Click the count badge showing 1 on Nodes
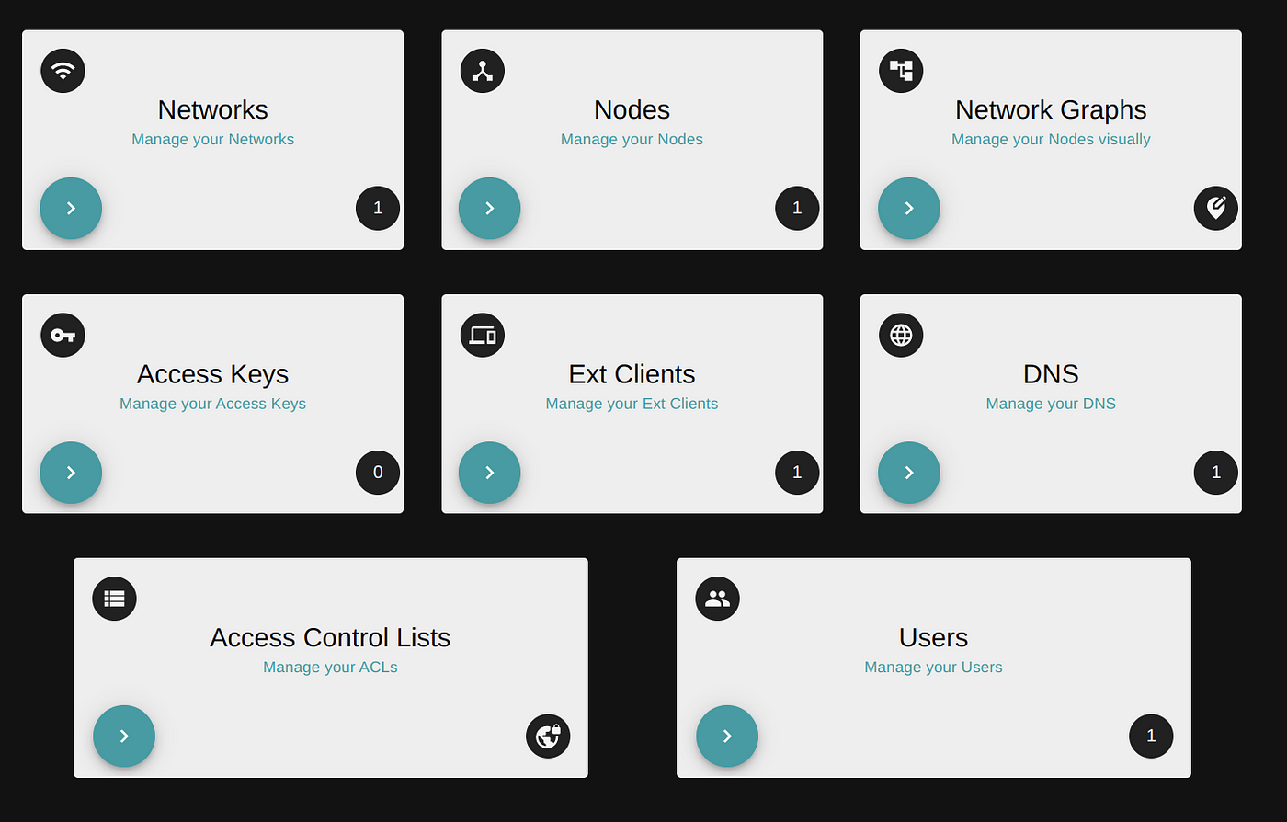1287x822 pixels. point(797,209)
